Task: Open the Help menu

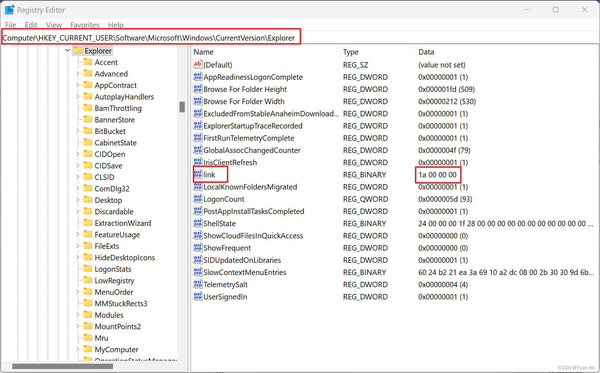Action: coord(116,25)
